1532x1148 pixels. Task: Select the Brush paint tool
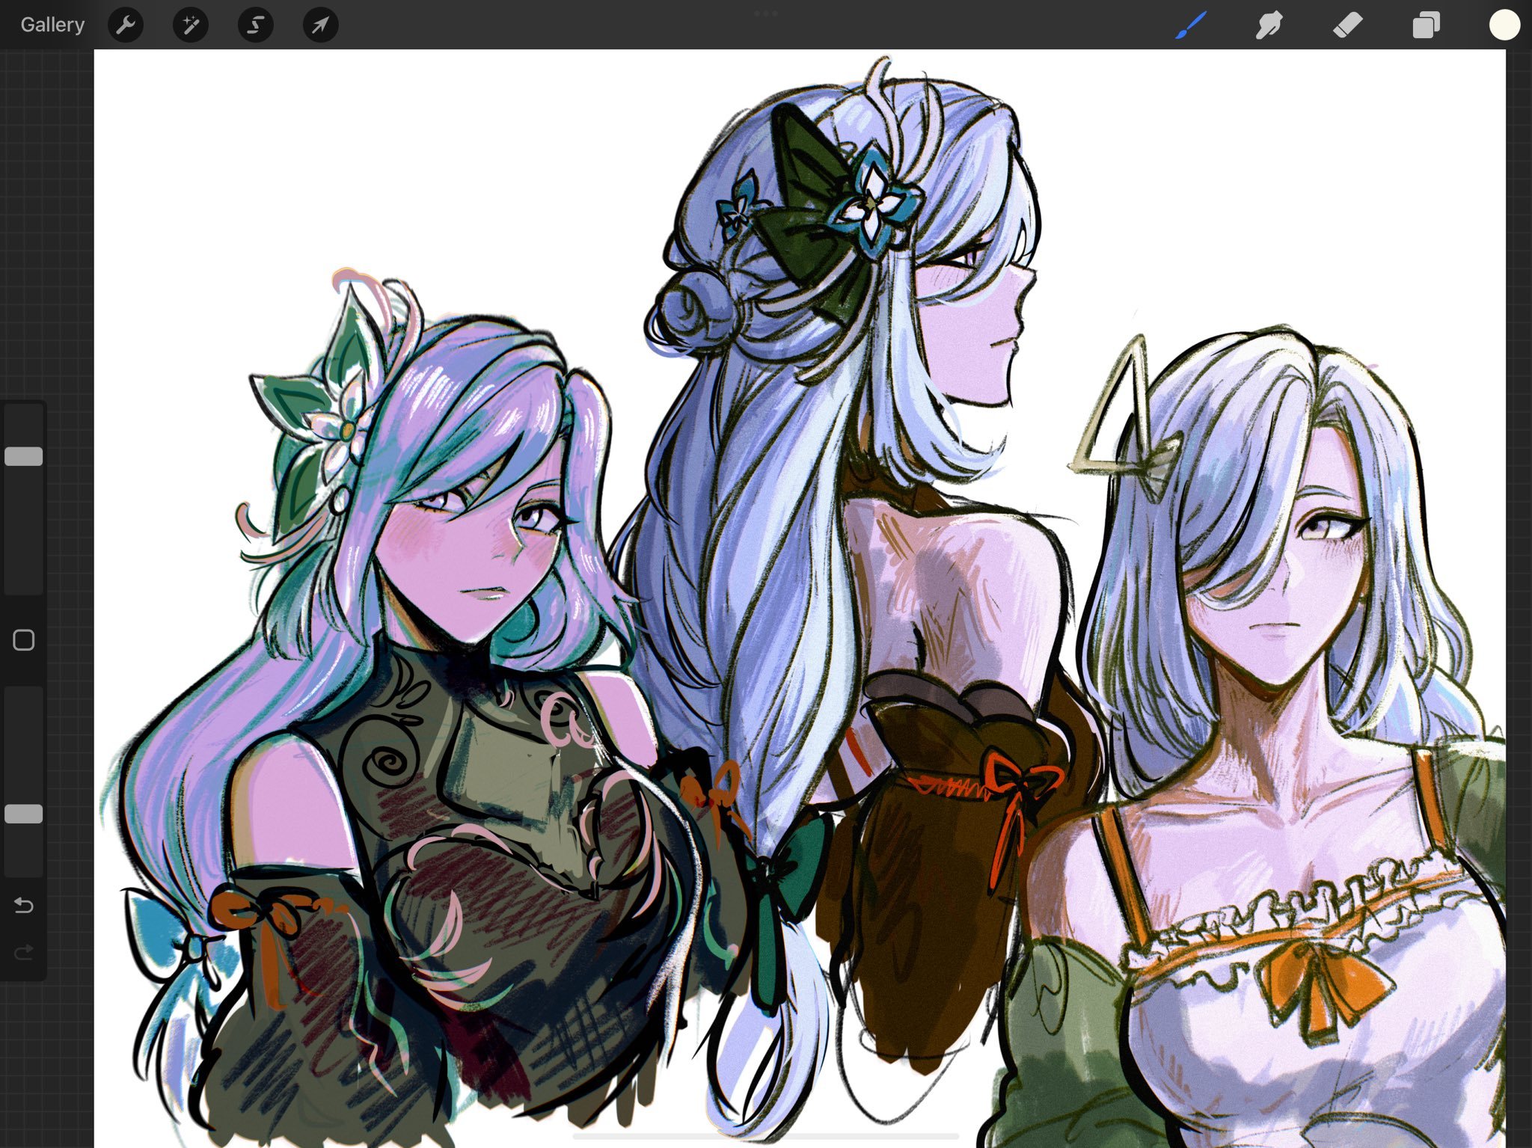[1190, 25]
